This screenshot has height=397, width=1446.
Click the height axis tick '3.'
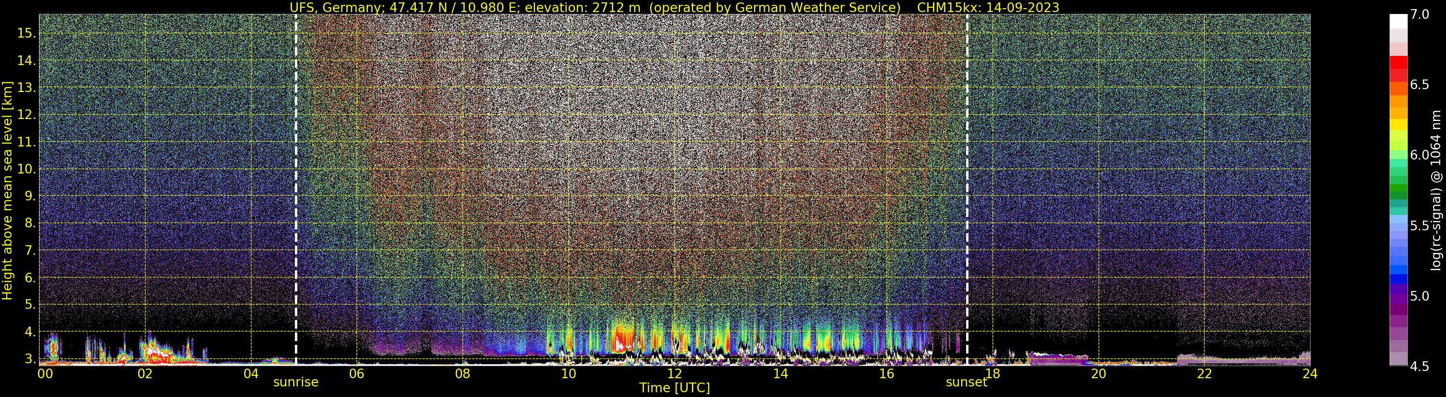point(30,359)
